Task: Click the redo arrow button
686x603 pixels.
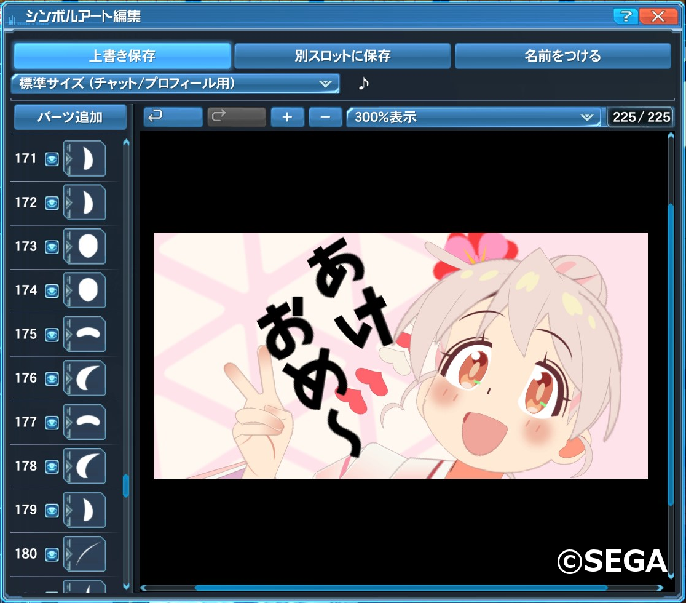Action: coord(237,117)
